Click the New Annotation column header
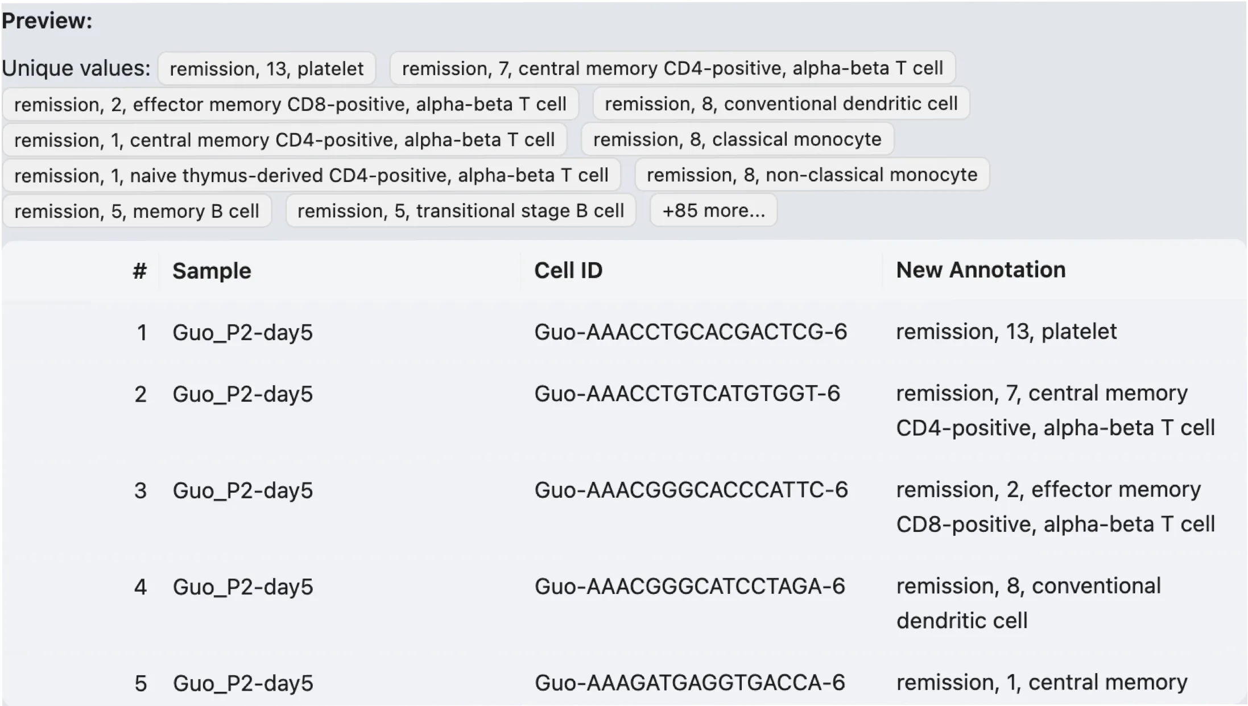This screenshot has height=706, width=1248. pos(980,270)
